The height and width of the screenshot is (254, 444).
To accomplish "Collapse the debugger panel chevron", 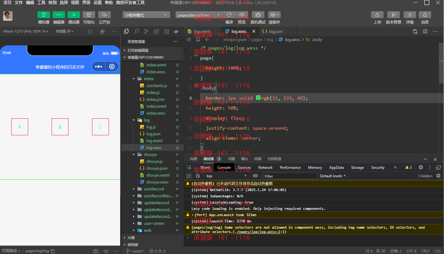I will coord(425,159).
